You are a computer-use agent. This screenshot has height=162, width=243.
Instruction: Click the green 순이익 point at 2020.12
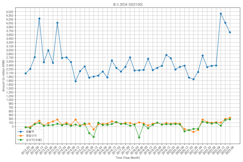(184, 131)
